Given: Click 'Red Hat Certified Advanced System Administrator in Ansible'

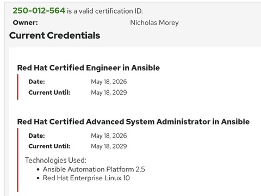Looking at the screenshot, I should pyautogui.click(x=133, y=122).
